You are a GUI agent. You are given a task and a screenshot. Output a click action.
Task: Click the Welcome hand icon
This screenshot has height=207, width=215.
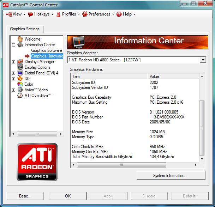click(20, 39)
